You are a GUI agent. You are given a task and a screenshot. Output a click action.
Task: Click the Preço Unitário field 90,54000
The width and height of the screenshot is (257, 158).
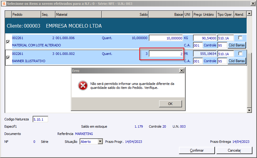[205, 38]
